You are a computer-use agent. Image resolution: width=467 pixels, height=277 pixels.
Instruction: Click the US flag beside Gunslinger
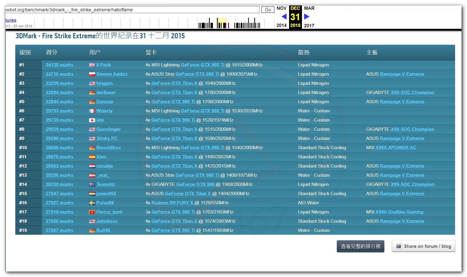[x=92, y=129]
